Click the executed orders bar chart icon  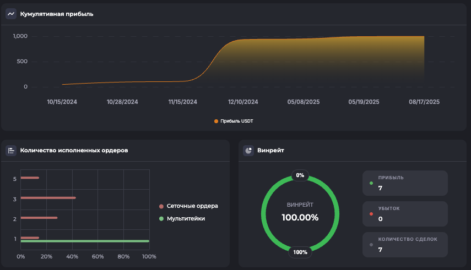click(x=11, y=150)
